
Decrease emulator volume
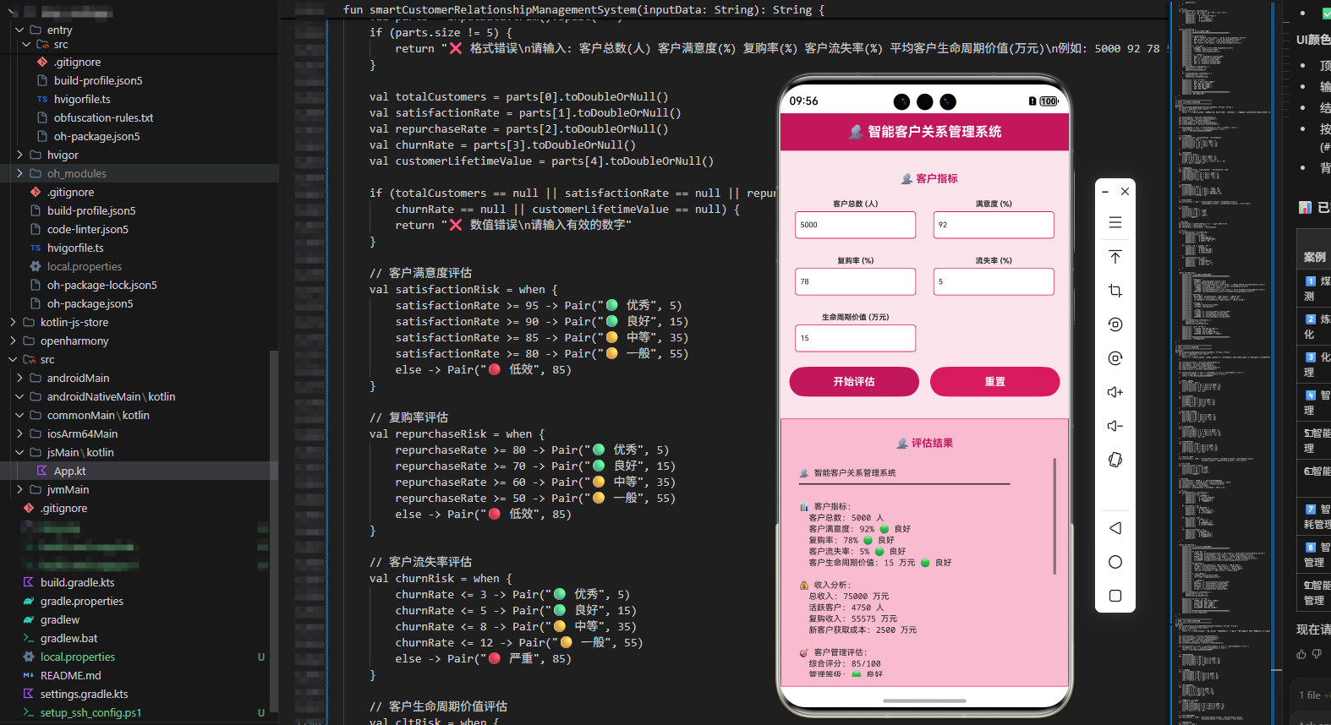[1115, 426]
